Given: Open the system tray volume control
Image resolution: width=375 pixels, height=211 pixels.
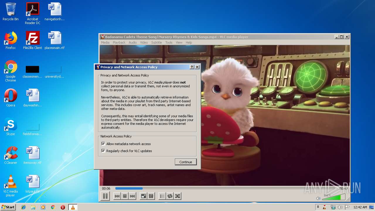Looking at the screenshot, I should tap(340, 207).
